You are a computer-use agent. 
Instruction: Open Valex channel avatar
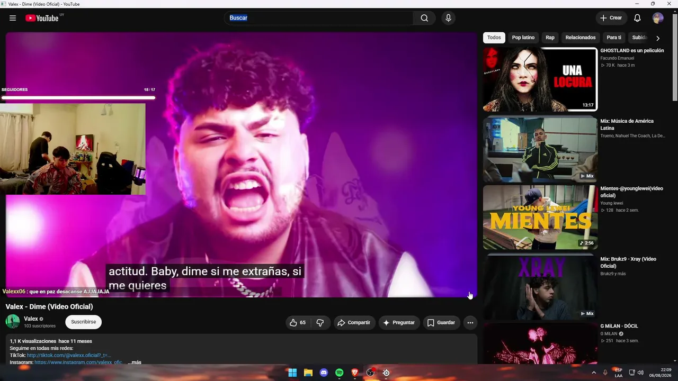click(x=13, y=322)
